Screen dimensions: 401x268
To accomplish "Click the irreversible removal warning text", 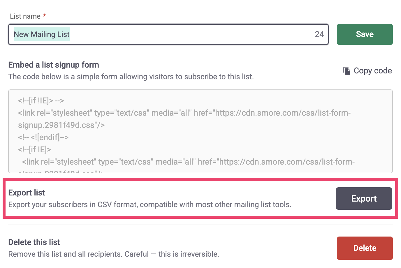I will [113, 254].
